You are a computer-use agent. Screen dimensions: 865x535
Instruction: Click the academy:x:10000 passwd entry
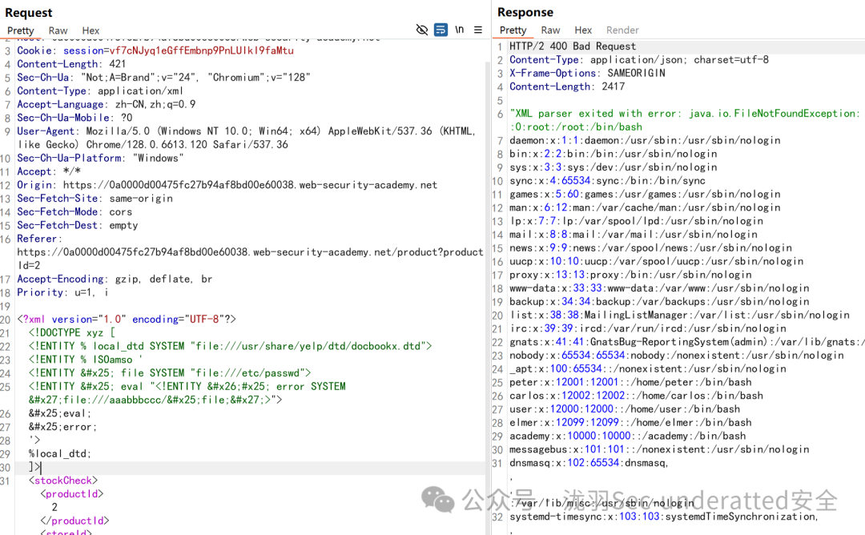coord(627,436)
